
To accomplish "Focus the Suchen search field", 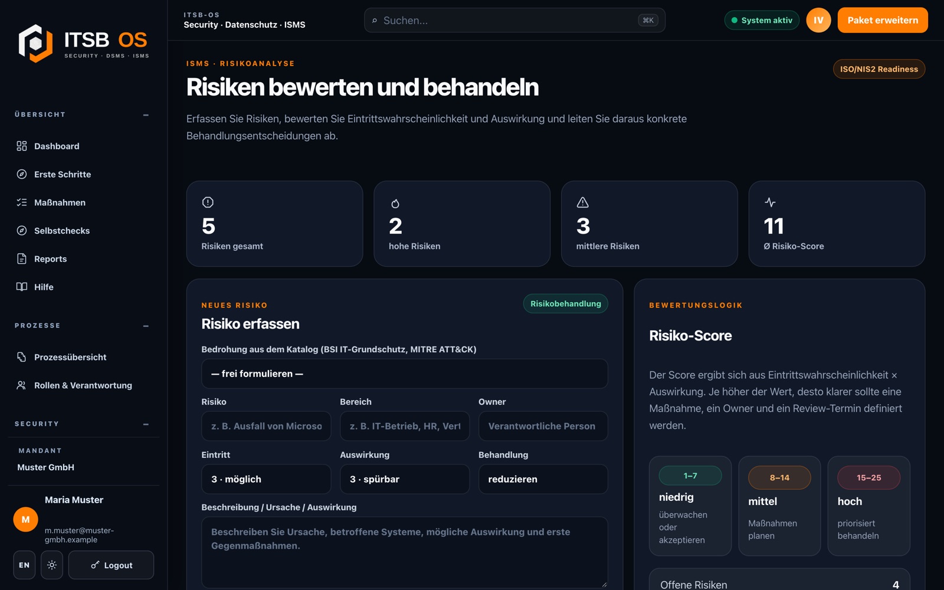I will pos(514,20).
